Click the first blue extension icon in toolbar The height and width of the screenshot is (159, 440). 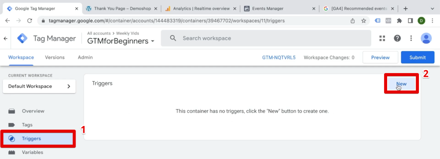point(378,21)
